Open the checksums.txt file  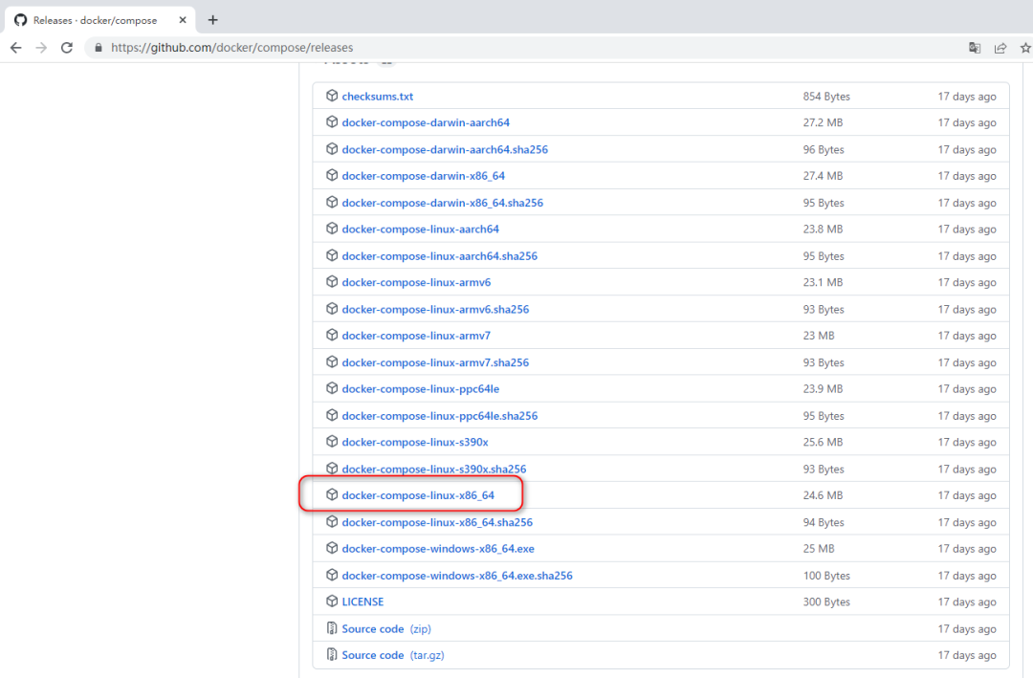click(x=378, y=96)
